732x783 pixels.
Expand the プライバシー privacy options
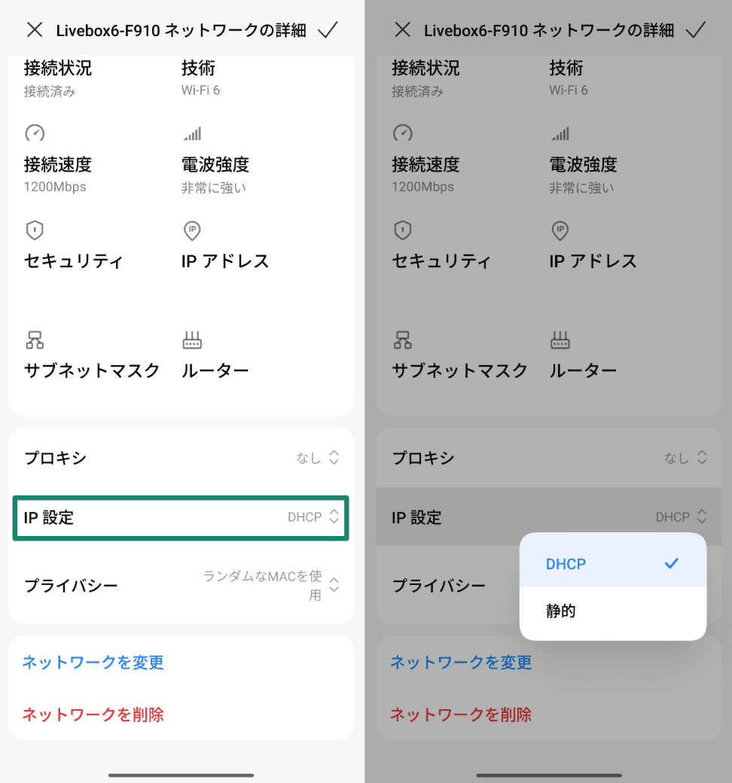pos(181,585)
